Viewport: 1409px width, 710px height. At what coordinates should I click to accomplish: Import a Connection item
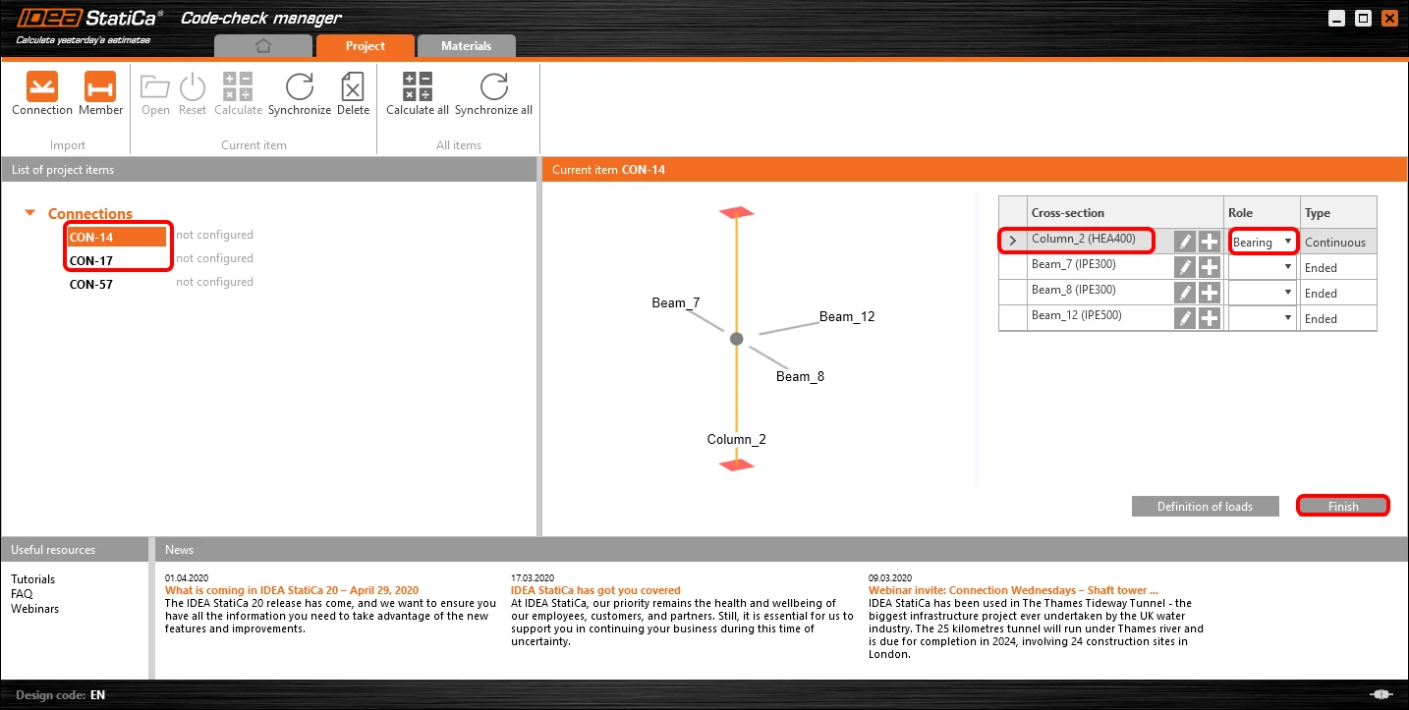click(42, 94)
